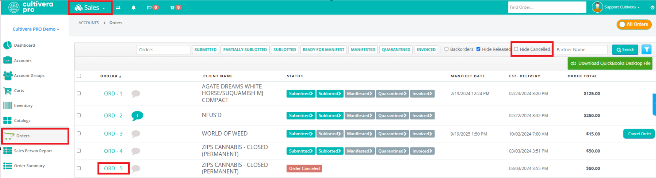Filter by MANIFESTED status
Screen dimensions: 656x178
pyautogui.click(x=363, y=50)
